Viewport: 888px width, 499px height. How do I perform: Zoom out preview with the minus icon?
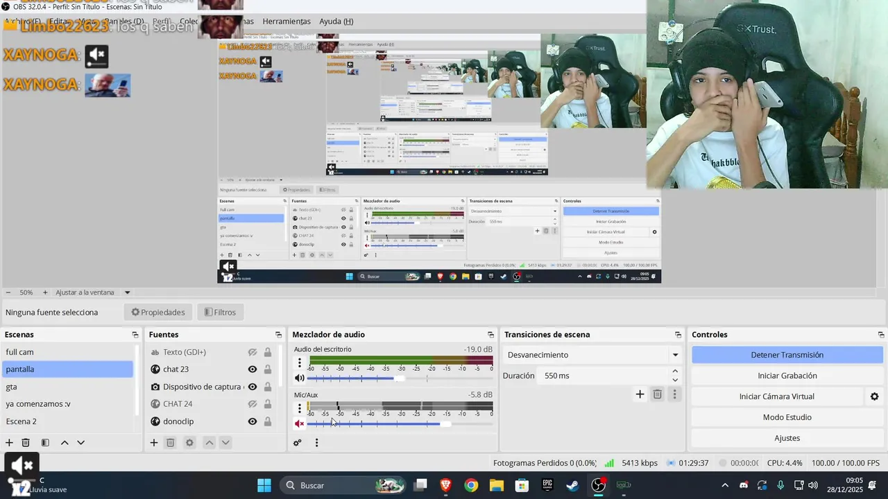coord(8,292)
